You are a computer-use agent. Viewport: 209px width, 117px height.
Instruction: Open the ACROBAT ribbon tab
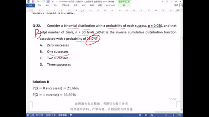tap(110, 5)
